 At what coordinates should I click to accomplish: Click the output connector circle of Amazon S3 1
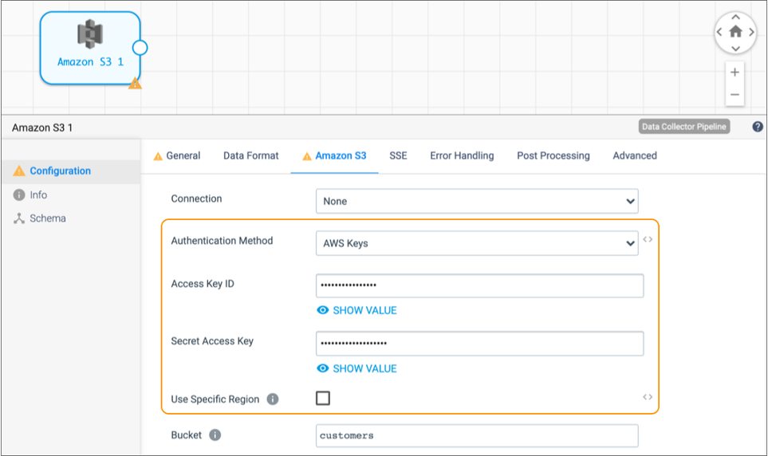140,48
